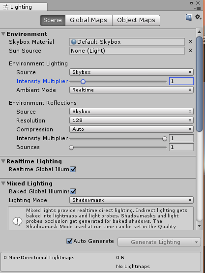Toggle the Baked Global Illumination checkbox

point(73,191)
